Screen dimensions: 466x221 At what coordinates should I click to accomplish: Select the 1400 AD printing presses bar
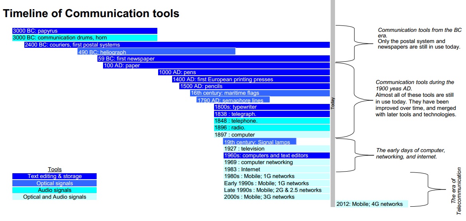251,79
